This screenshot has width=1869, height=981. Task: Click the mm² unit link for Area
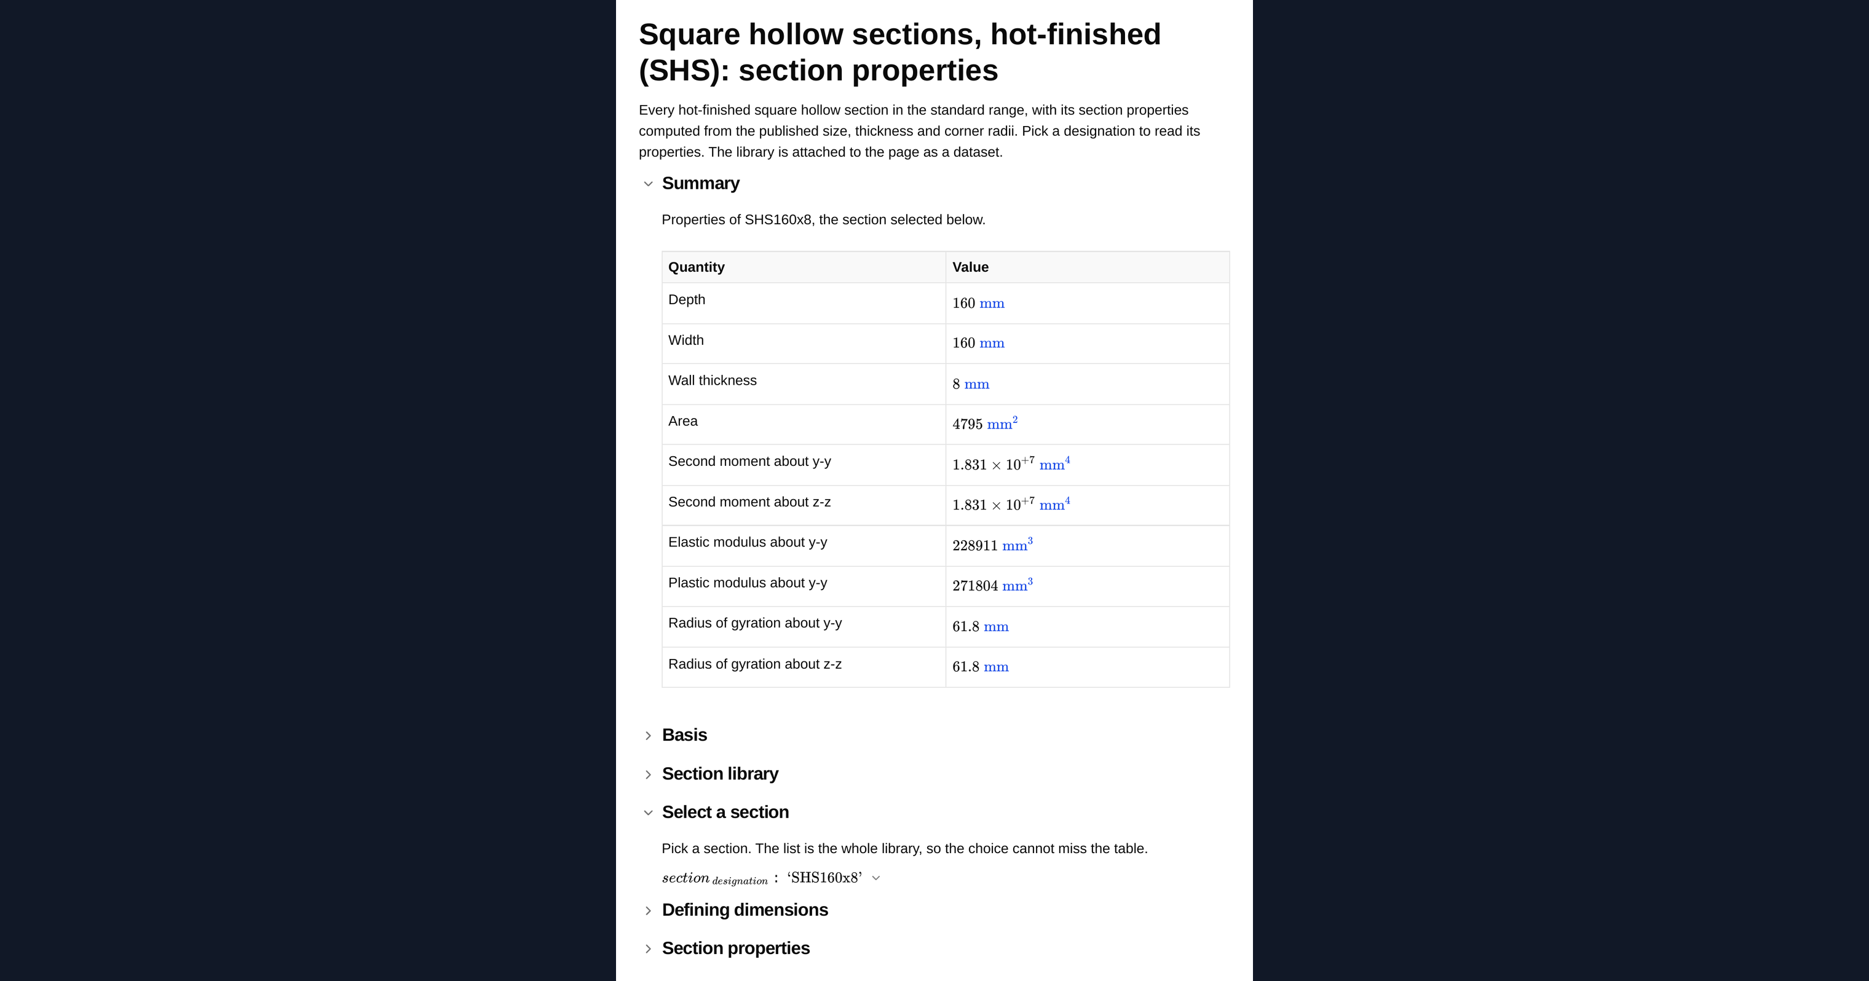click(x=1002, y=424)
